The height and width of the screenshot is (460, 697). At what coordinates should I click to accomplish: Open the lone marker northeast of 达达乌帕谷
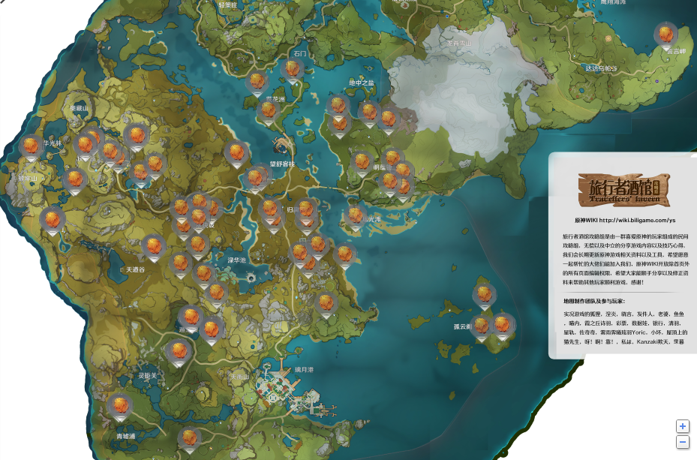(x=666, y=36)
